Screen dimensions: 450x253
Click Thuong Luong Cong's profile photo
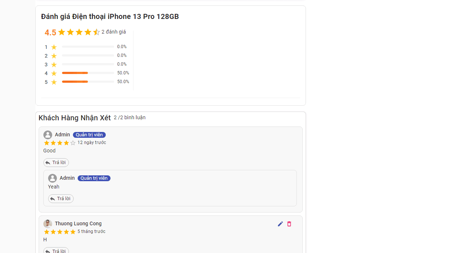pyautogui.click(x=48, y=224)
